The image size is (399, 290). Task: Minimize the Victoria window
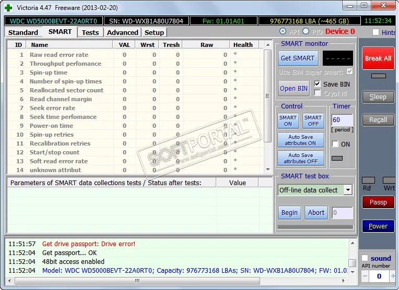point(350,5)
